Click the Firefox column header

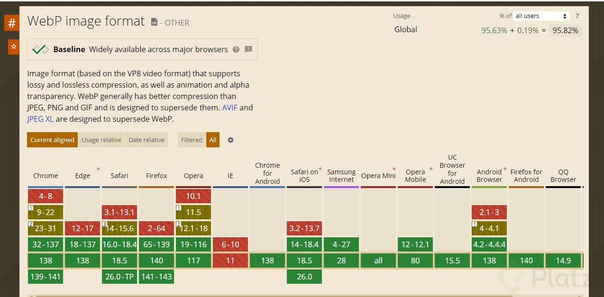pyautogui.click(x=156, y=176)
